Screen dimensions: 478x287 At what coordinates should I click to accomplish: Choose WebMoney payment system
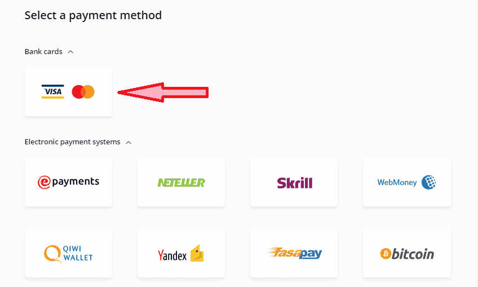tap(406, 182)
